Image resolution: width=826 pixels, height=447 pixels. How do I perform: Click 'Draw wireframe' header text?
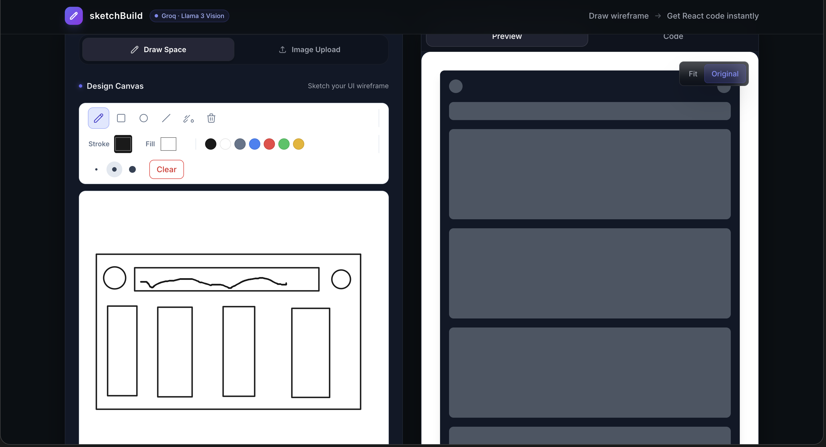(x=619, y=16)
